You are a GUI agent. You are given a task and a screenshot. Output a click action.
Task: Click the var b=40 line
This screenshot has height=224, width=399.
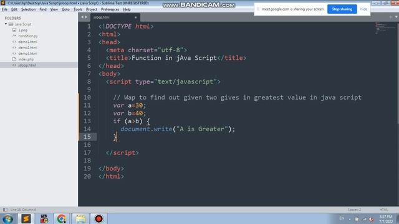[130, 113]
